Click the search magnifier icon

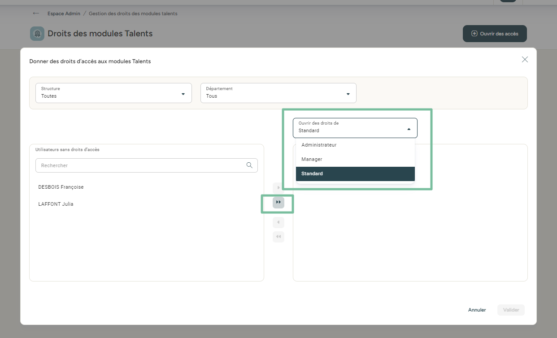249,165
